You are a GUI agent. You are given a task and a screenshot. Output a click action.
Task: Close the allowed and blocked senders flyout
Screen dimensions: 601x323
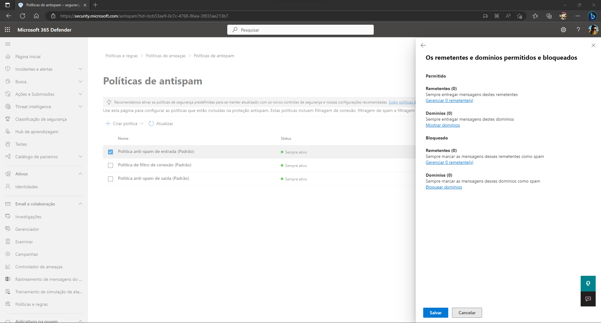click(593, 45)
